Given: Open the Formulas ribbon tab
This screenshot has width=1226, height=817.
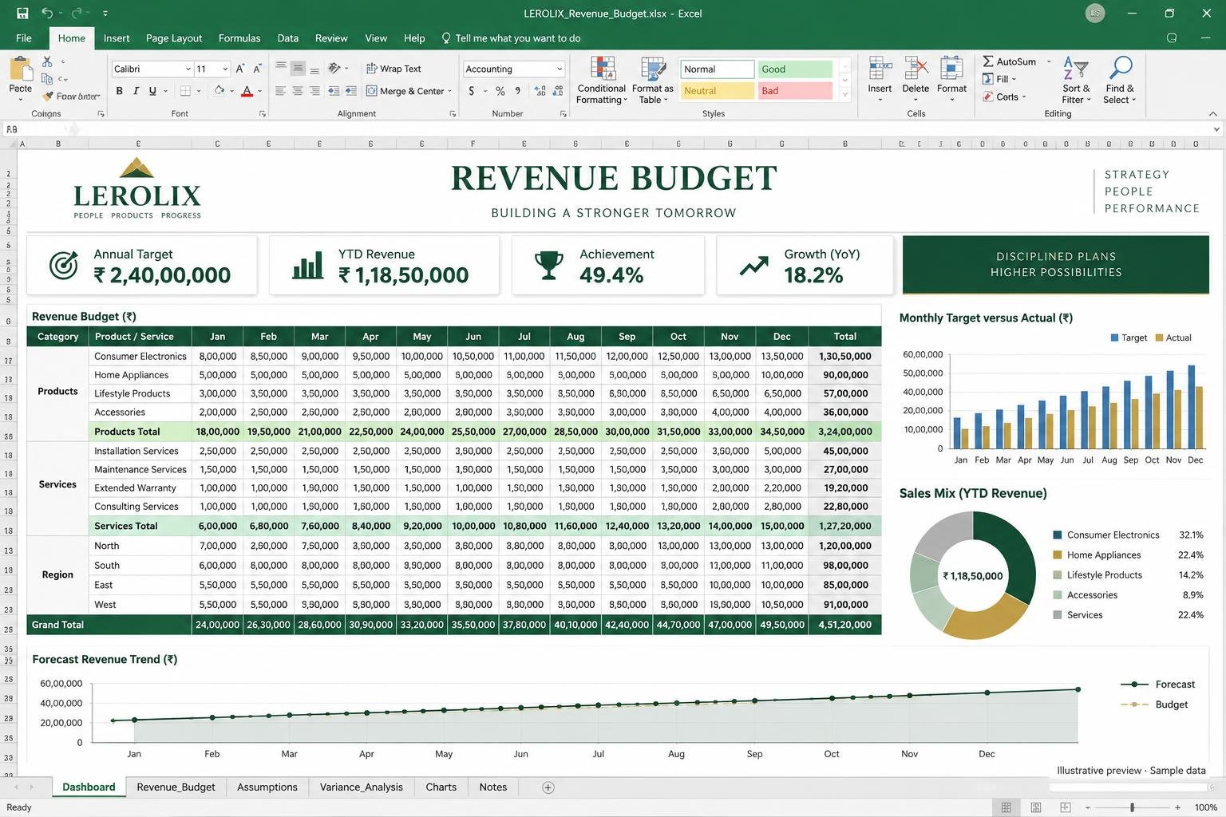Looking at the screenshot, I should point(239,38).
